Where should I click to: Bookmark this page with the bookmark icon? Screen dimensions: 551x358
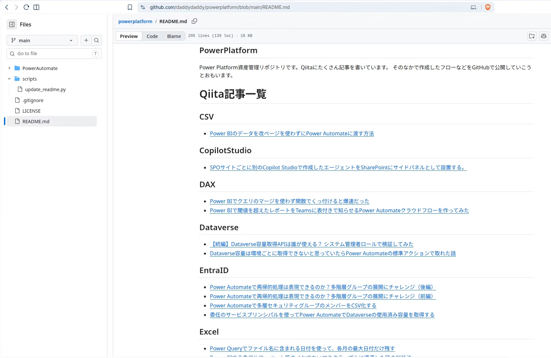tap(130, 7)
